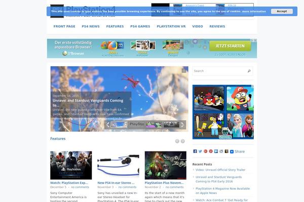
Task: Open the PS4 News section
Action: 91,26
